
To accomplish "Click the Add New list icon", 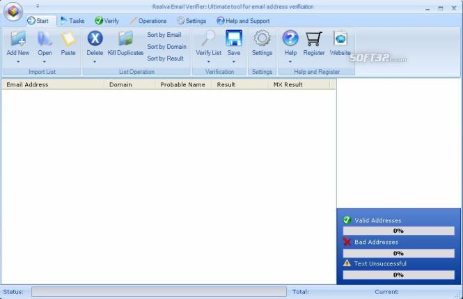I will (x=17, y=39).
